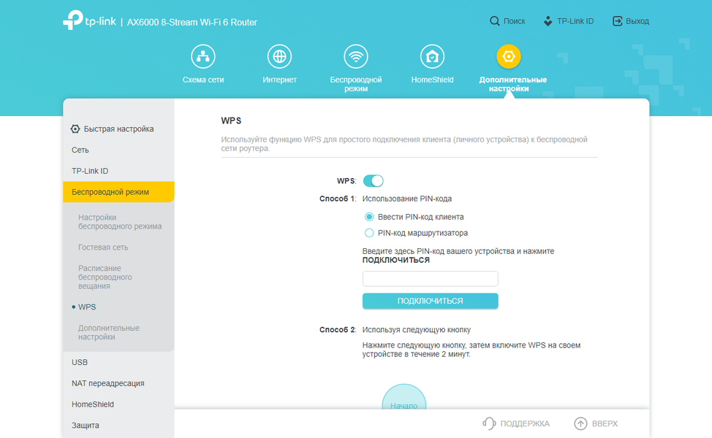Expand USB section in sidebar

(x=80, y=362)
